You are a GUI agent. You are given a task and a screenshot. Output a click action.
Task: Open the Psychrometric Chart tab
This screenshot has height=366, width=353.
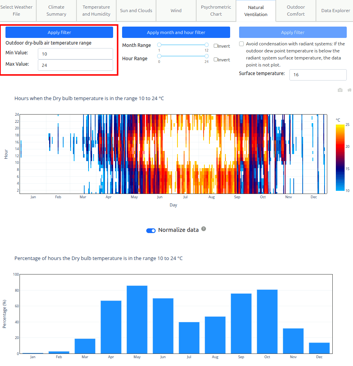tap(216, 11)
